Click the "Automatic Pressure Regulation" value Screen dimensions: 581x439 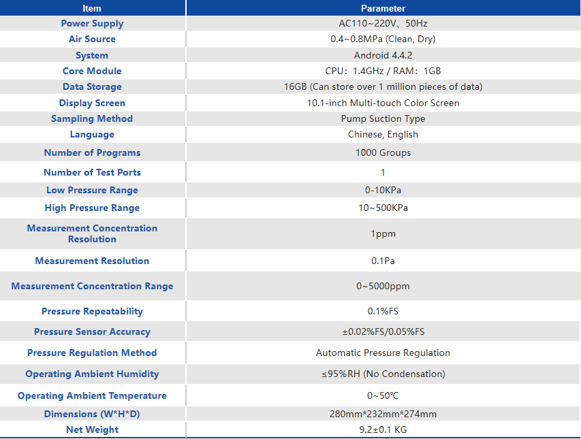(x=383, y=353)
